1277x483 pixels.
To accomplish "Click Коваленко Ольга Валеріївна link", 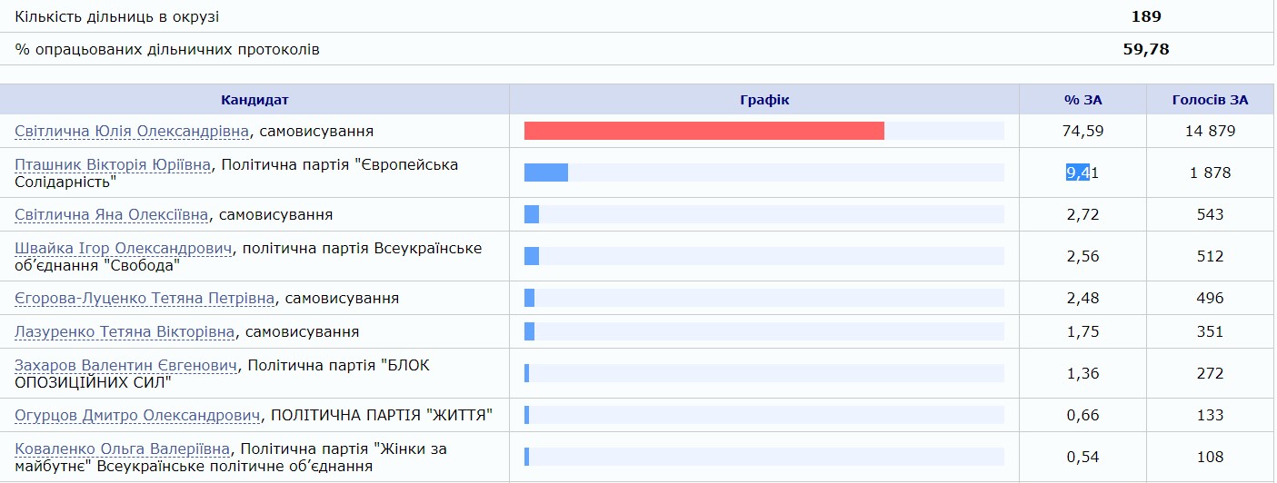I will coord(123,449).
